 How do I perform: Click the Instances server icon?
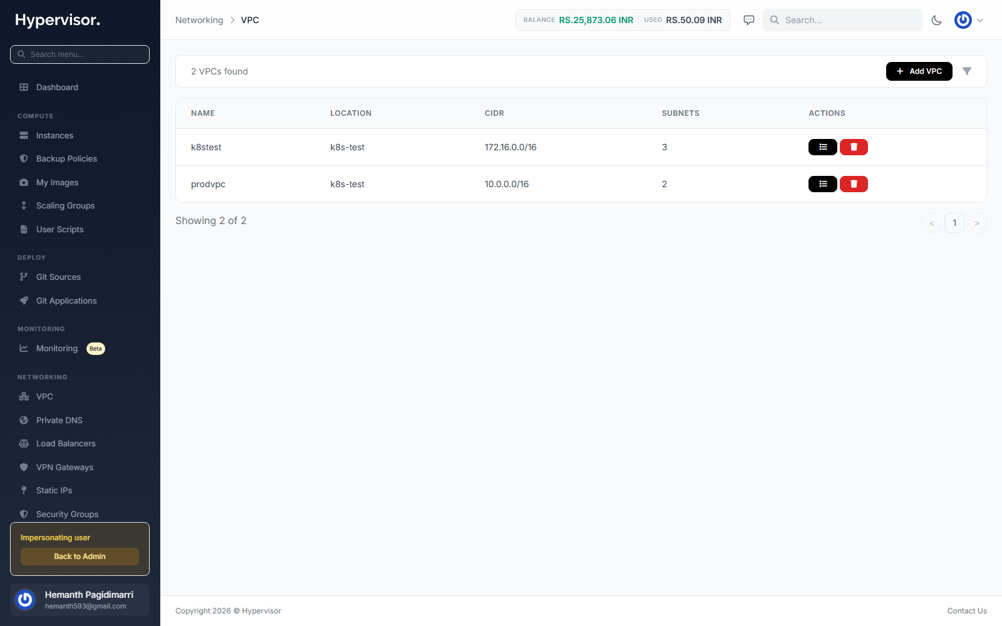click(24, 136)
